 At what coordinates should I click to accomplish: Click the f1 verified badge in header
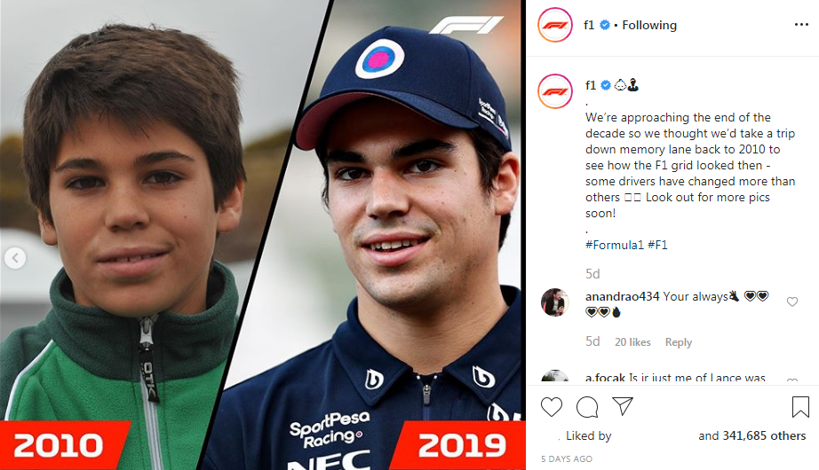[605, 25]
